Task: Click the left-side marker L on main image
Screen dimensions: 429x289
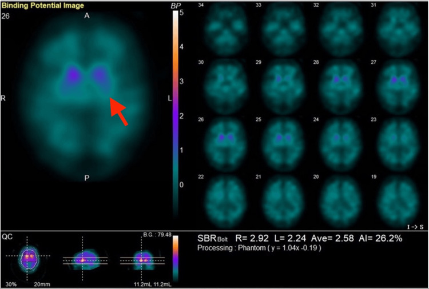Action: pos(170,98)
